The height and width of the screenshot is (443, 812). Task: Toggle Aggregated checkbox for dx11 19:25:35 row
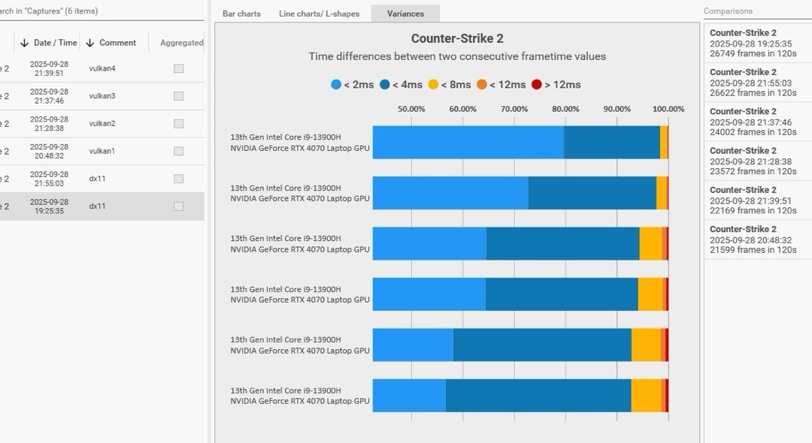pos(179,206)
